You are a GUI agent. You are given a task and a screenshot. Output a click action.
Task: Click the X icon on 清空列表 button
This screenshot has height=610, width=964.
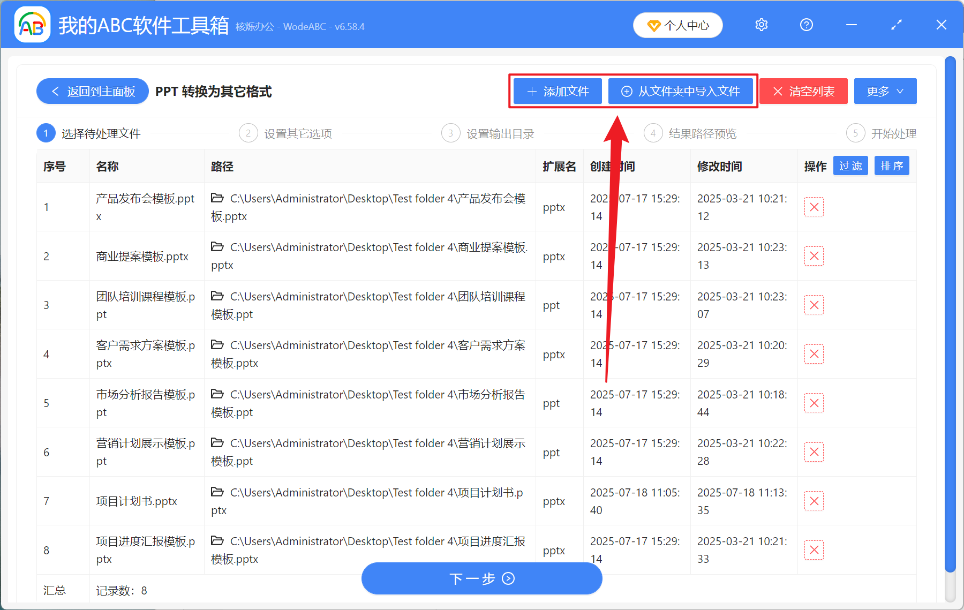point(778,91)
